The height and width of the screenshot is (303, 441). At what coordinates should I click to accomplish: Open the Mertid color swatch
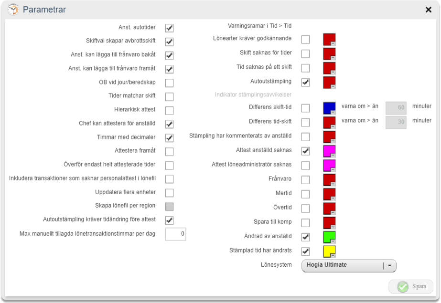(x=329, y=194)
